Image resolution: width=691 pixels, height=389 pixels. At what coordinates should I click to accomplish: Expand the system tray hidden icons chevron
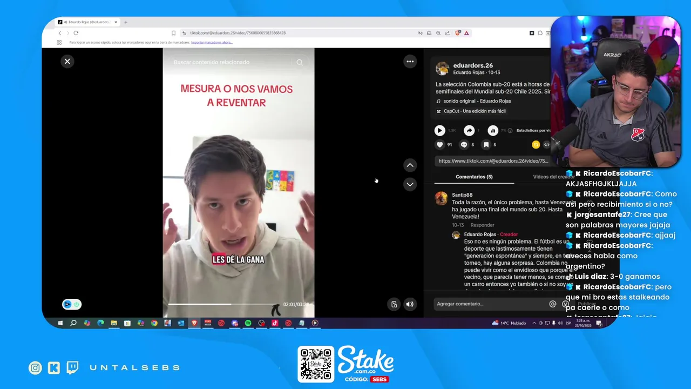(534, 323)
